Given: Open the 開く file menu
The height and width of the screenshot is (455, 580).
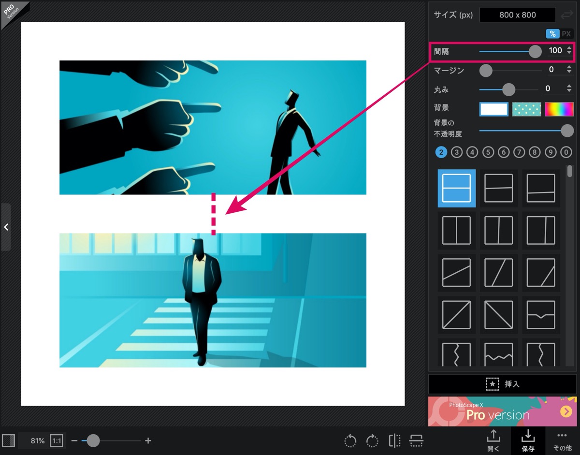Looking at the screenshot, I should click(493, 440).
